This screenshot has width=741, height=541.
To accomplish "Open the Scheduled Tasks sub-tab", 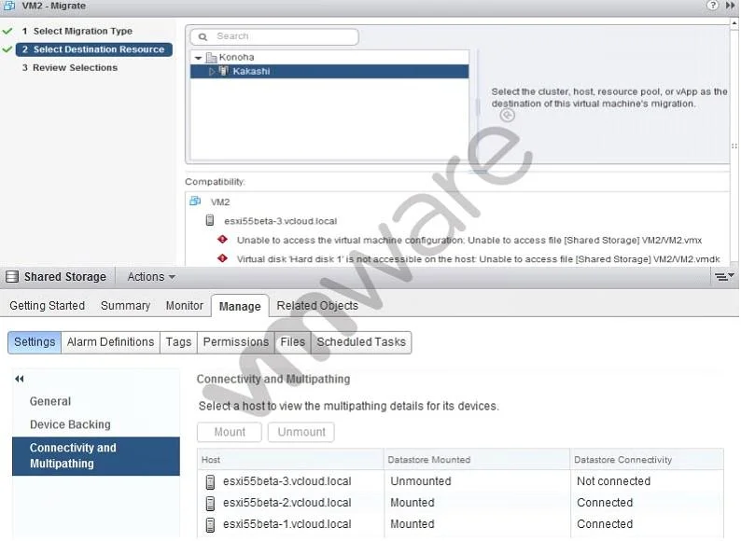I will pyautogui.click(x=361, y=342).
